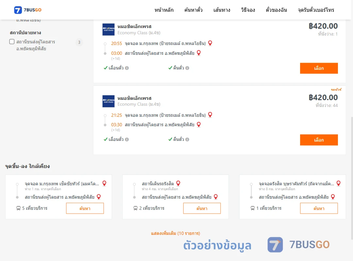Click the 7BUSGO logo in header
The width and height of the screenshot is (353, 261).
coord(28,10)
